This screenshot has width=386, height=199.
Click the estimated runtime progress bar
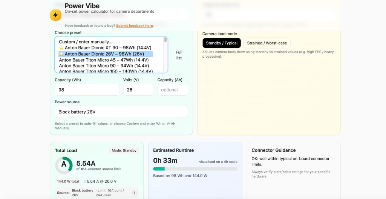click(195, 169)
